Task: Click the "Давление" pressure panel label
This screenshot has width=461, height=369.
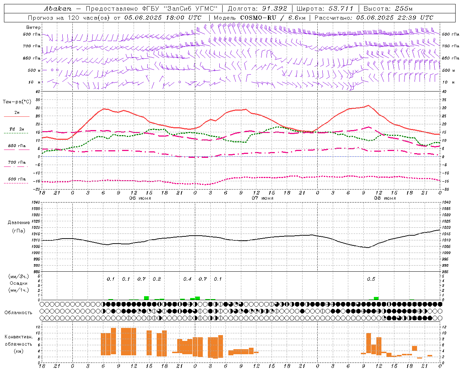Action: pos(19,223)
